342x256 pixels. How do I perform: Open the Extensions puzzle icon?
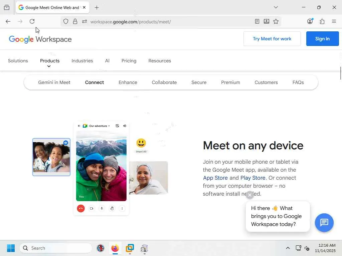click(x=322, y=21)
